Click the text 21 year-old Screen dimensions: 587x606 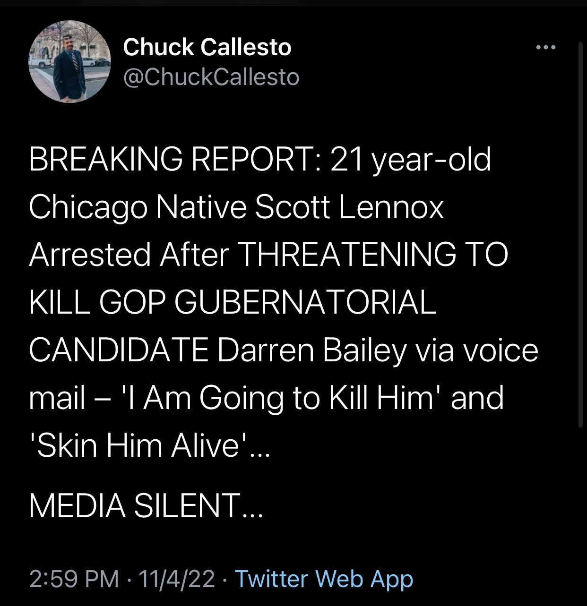pos(411,159)
